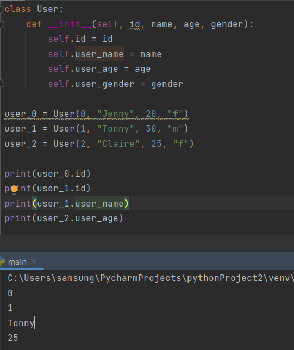Click the yellow lightbulb quick-fix icon
294x350 pixels.
tap(14, 190)
